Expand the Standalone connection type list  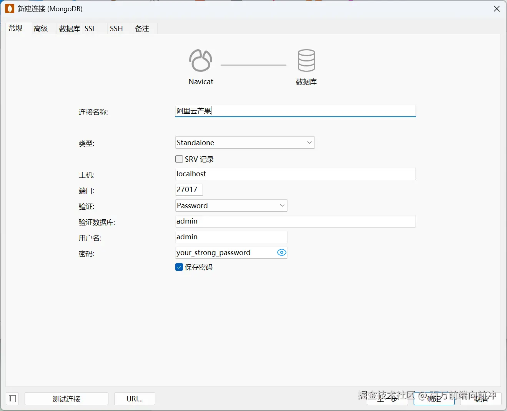click(309, 143)
